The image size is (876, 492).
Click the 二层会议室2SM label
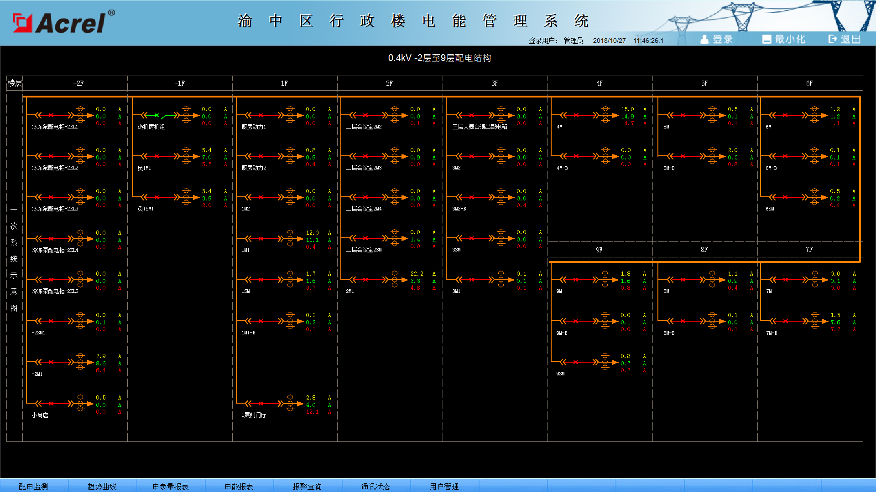(x=364, y=250)
